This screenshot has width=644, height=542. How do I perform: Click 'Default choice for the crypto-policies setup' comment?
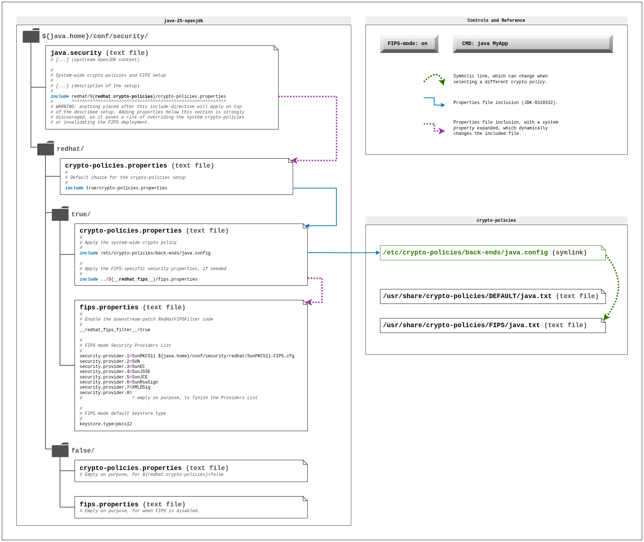point(125,178)
